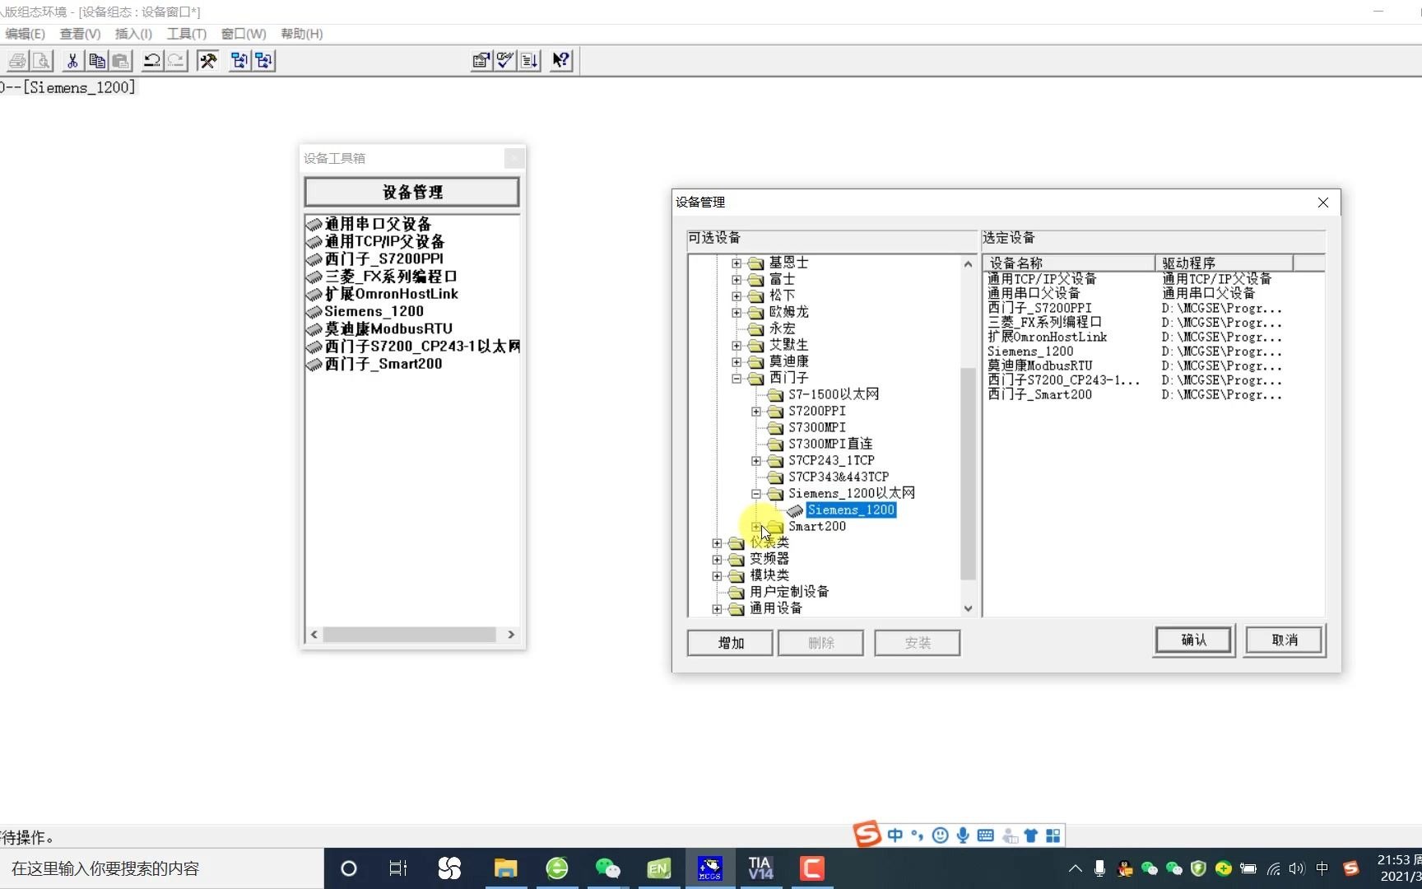The image size is (1422, 889).
Task: Select 扩展OmronHostLink in the toolbox
Action: click(392, 294)
